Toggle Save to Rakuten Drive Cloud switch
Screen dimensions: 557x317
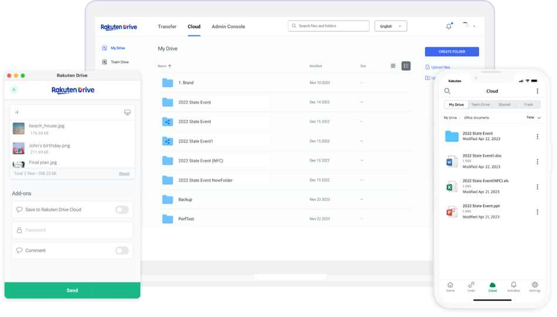[x=122, y=210]
